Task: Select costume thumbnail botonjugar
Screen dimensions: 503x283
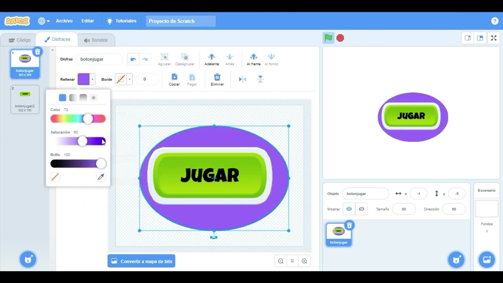Action: (x=25, y=63)
